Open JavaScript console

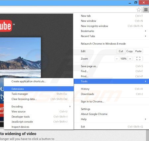(x=39, y=122)
